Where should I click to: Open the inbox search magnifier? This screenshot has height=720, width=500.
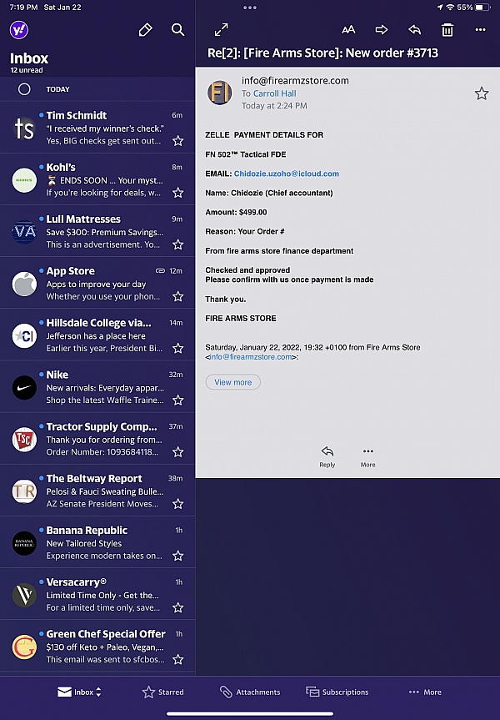(177, 30)
